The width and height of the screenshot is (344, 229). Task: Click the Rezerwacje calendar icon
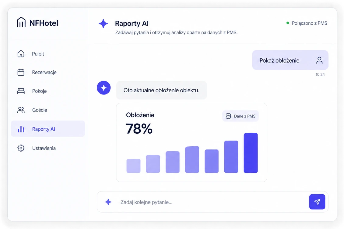[21, 72]
